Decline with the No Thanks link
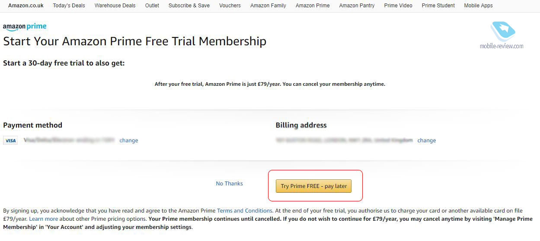540x241 pixels. pyautogui.click(x=229, y=184)
